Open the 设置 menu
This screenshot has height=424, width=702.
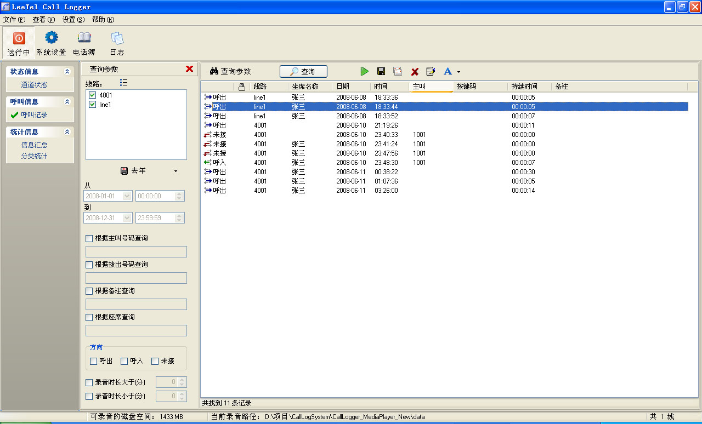pos(73,20)
